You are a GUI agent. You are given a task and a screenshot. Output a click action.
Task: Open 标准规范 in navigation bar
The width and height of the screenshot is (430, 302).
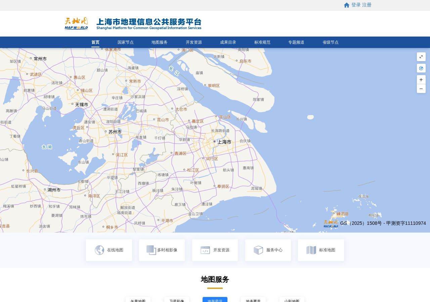point(262,42)
